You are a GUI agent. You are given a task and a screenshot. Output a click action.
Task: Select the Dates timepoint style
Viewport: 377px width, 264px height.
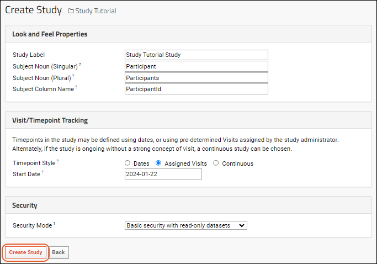pos(128,163)
